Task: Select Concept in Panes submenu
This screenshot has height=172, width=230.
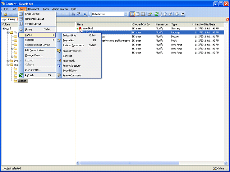Action: 79,56
